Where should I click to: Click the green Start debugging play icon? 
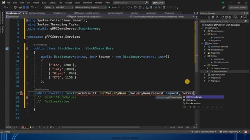[109, 7]
